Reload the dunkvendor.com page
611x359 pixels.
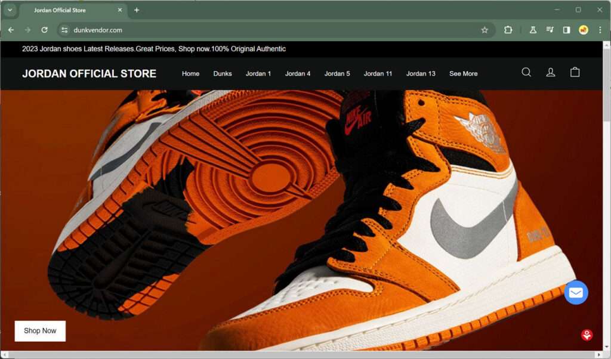pos(44,30)
